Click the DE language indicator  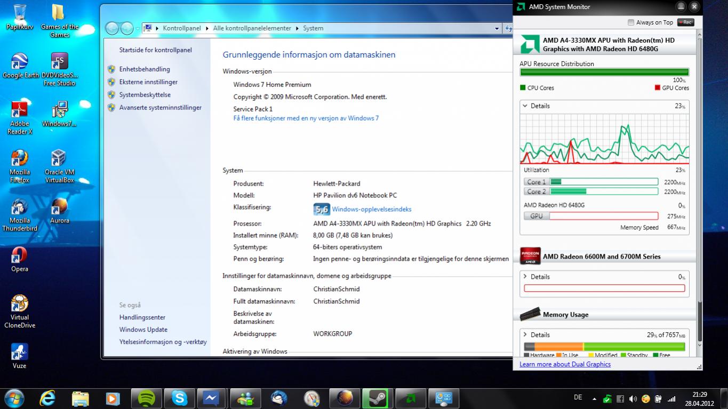[578, 398]
